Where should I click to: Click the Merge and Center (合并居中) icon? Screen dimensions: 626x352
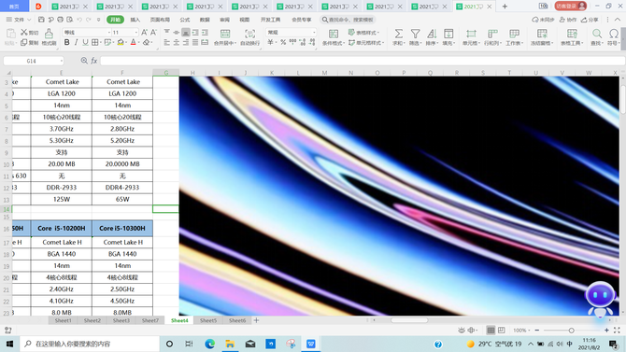coord(225,34)
